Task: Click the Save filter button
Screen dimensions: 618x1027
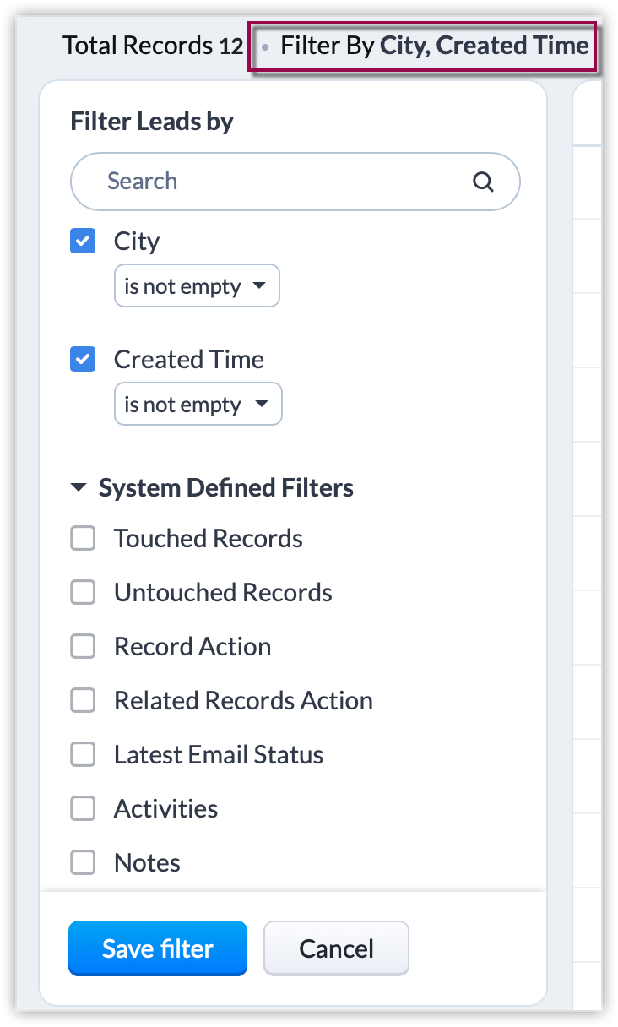Action: point(158,948)
